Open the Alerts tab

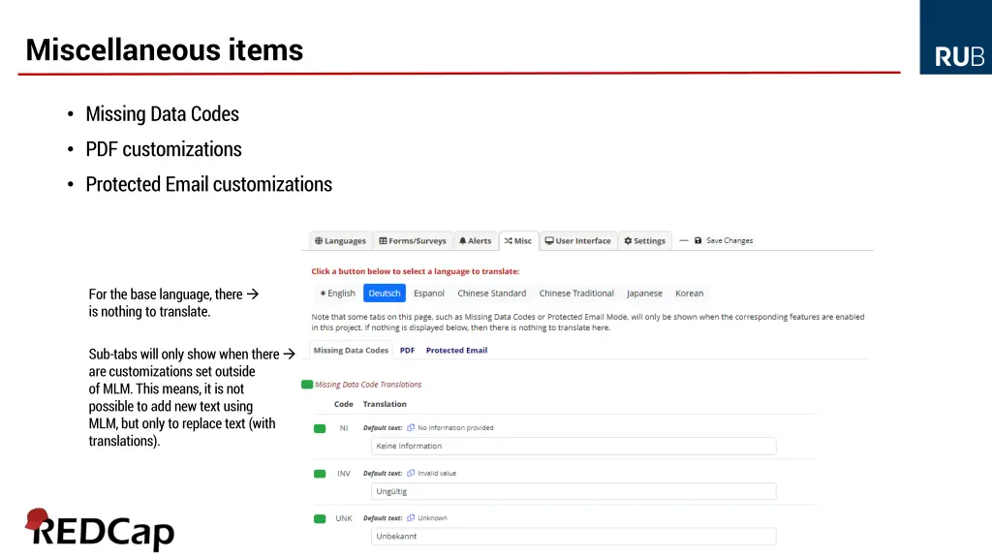(x=475, y=241)
